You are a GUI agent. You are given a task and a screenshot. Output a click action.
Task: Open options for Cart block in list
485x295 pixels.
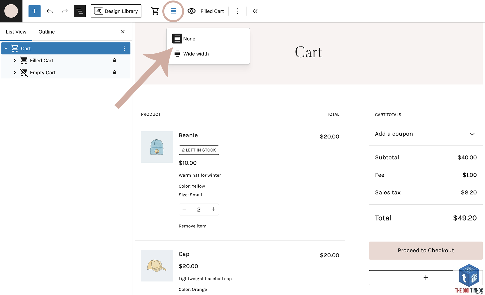tap(124, 48)
